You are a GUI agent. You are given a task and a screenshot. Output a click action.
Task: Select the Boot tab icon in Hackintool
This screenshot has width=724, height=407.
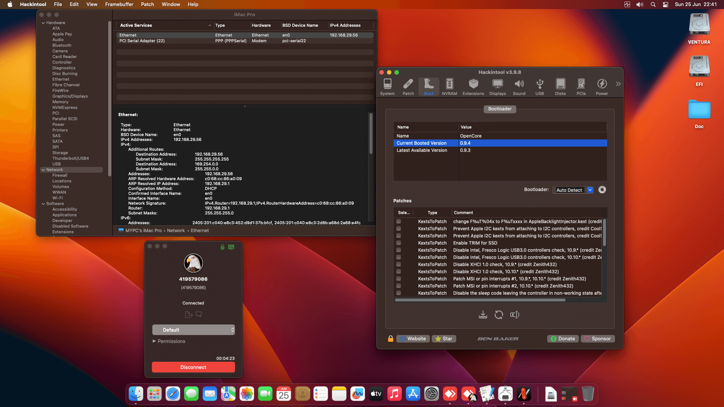tap(429, 87)
